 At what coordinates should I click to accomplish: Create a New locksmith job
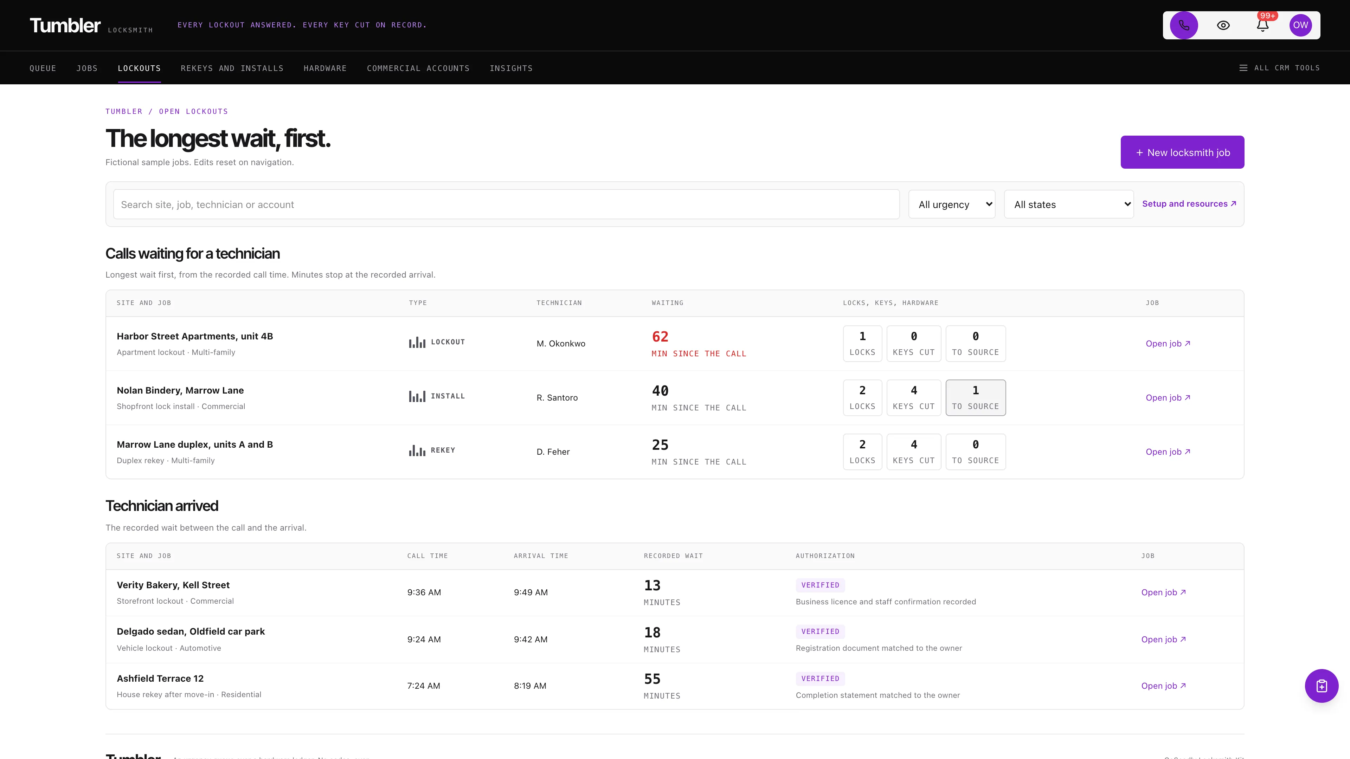(1182, 153)
